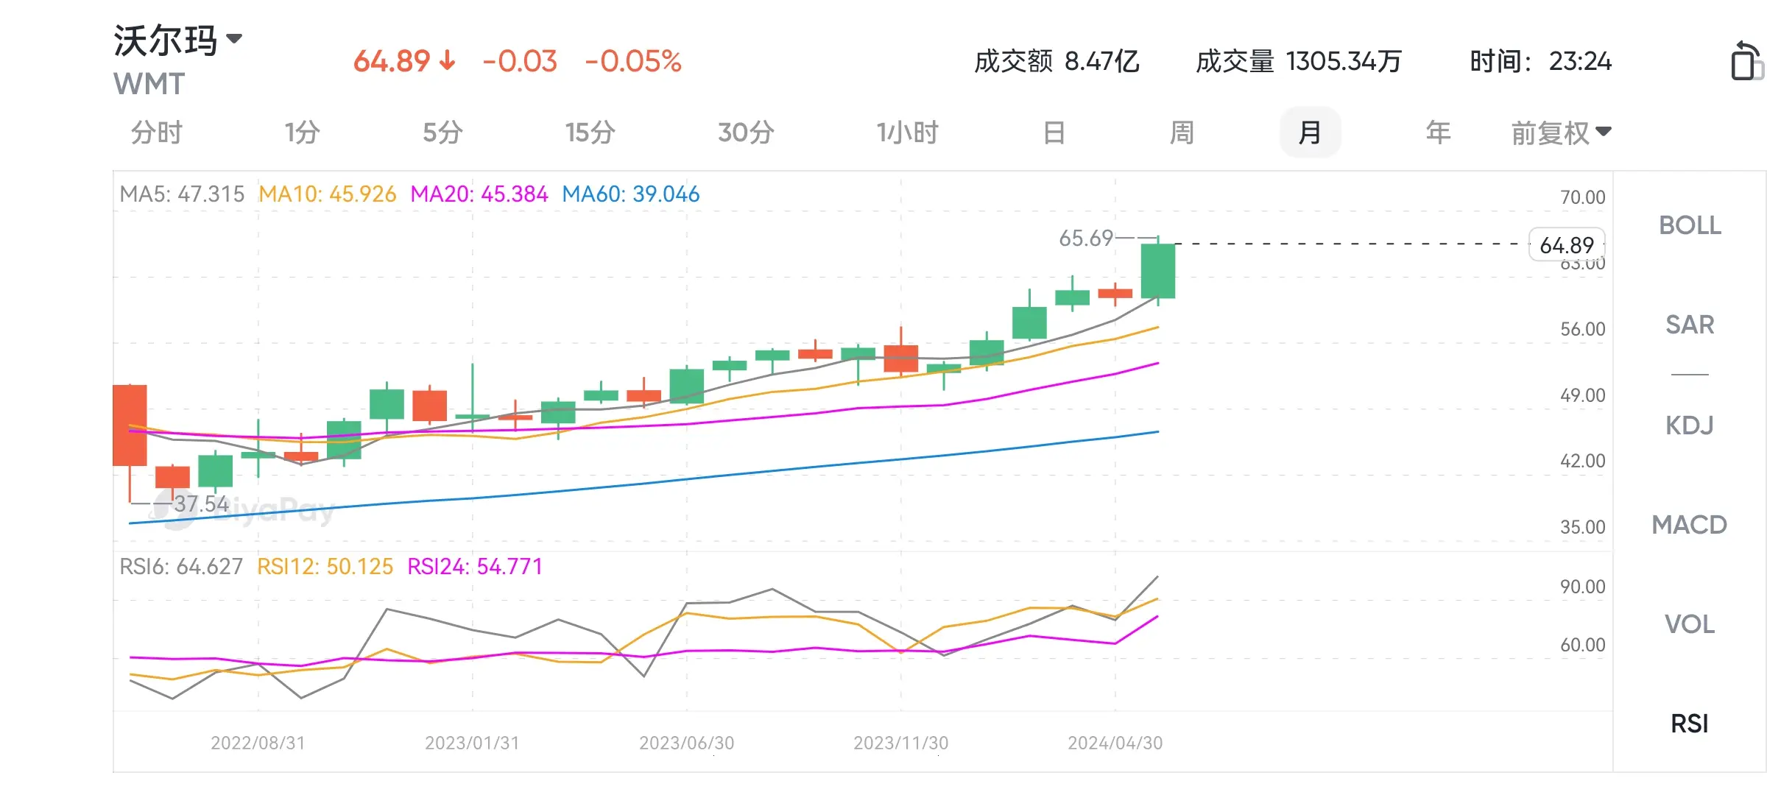
Task: Select the 15分 interval tab
Action: [590, 133]
